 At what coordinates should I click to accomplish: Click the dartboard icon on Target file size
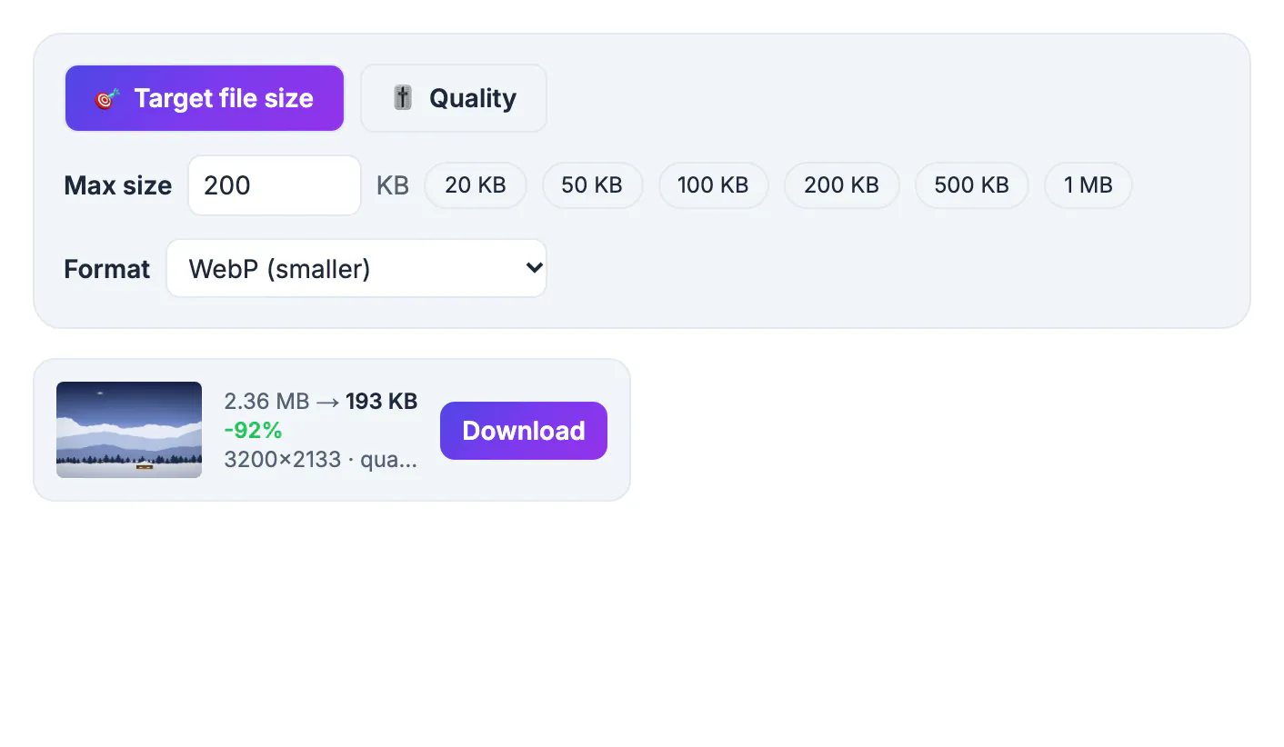(x=107, y=98)
